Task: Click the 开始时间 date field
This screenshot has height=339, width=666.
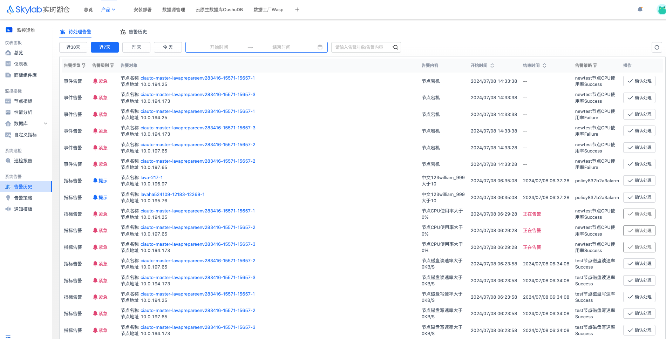Action: (219, 47)
